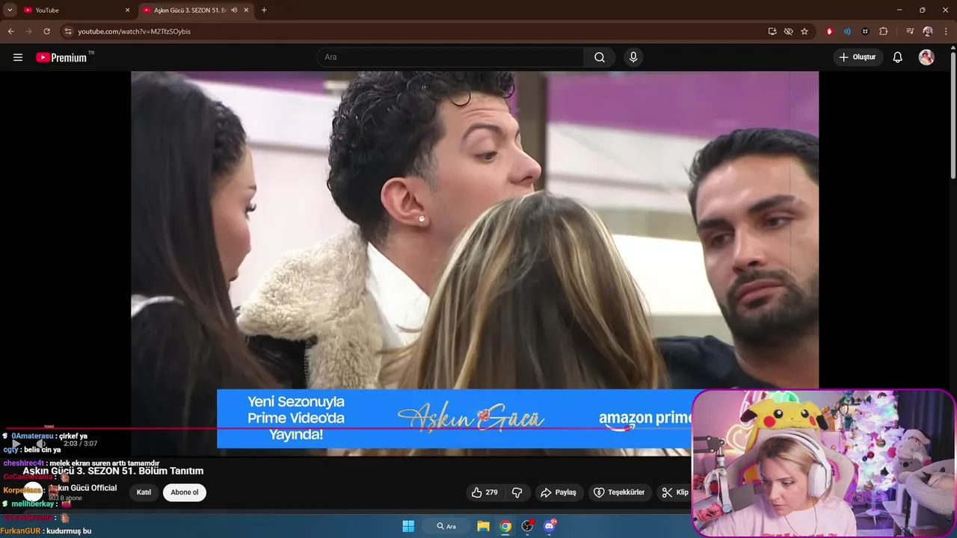Open media controls icon in Chrome toolbar
Viewport: 957px width, 538px height.
pyautogui.click(x=910, y=31)
